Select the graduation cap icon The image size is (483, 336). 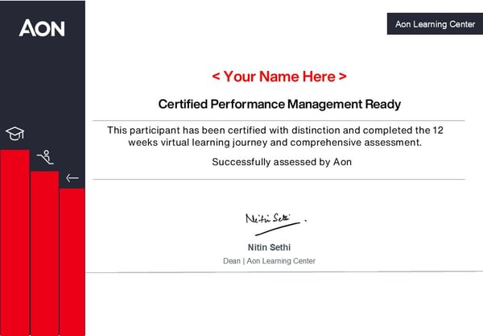[x=14, y=133]
